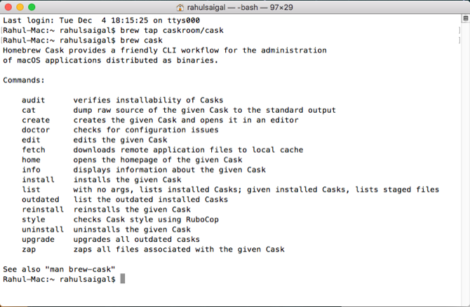Click the "man brew-cask" text
The height and width of the screenshot is (307, 470).
[x=78, y=269]
